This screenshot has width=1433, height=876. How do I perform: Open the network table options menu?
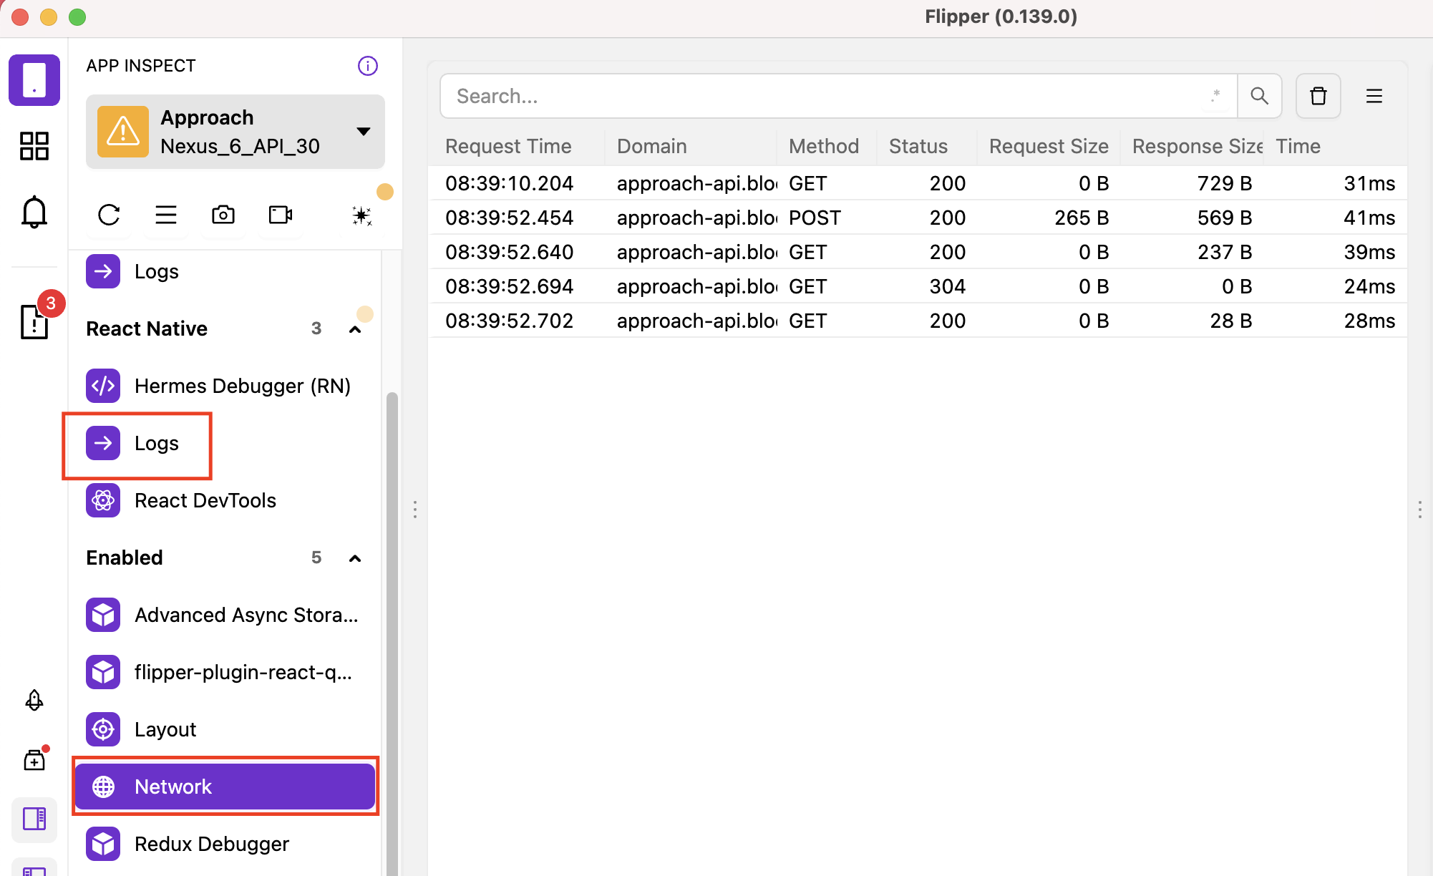click(1374, 95)
